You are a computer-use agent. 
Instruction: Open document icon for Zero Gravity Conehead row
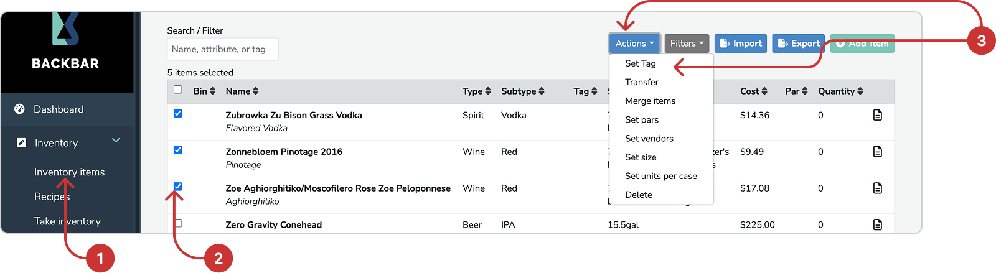tap(878, 224)
